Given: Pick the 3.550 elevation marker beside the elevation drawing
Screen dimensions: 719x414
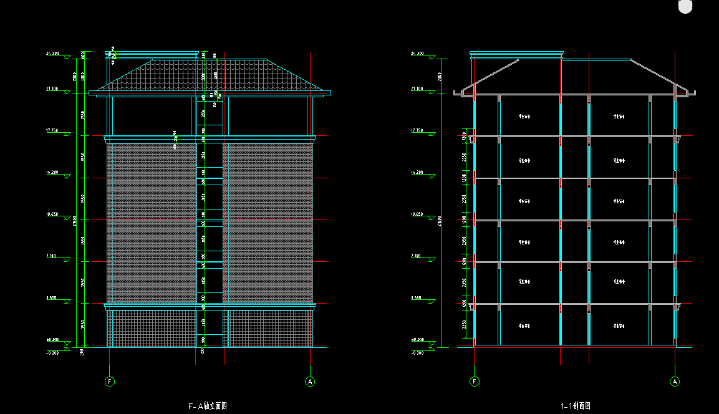Looking at the screenshot, I should click(x=52, y=298).
